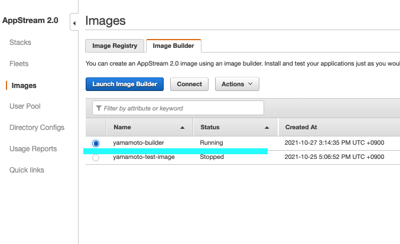
Task: Open Images in the sidebar
Action: click(x=24, y=86)
